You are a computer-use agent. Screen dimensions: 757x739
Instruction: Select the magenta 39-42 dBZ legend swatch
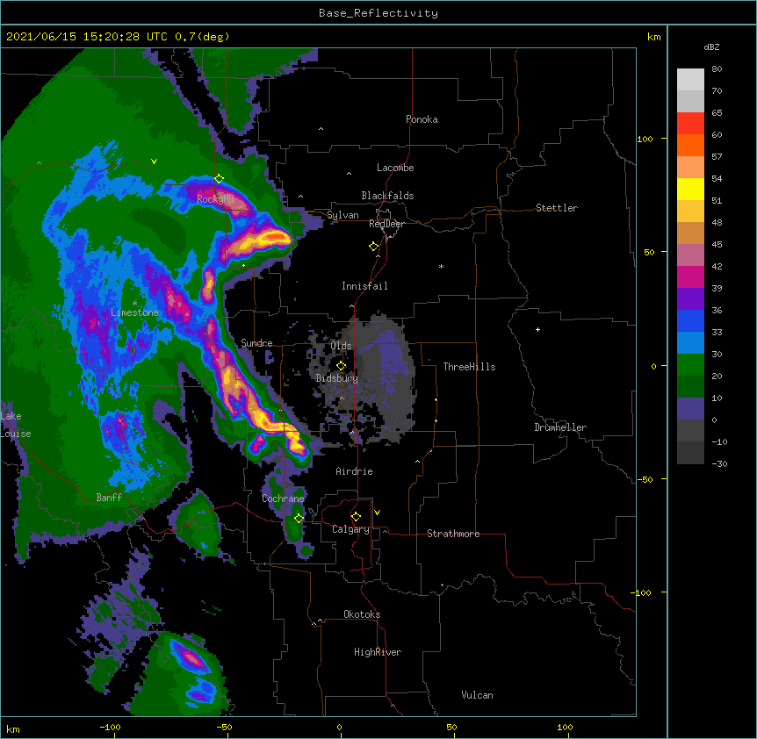coord(690,276)
